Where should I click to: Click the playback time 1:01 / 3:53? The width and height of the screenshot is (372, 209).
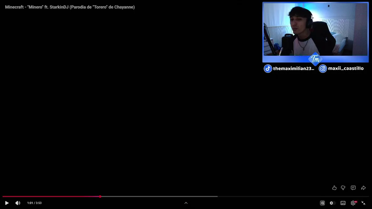point(34,203)
